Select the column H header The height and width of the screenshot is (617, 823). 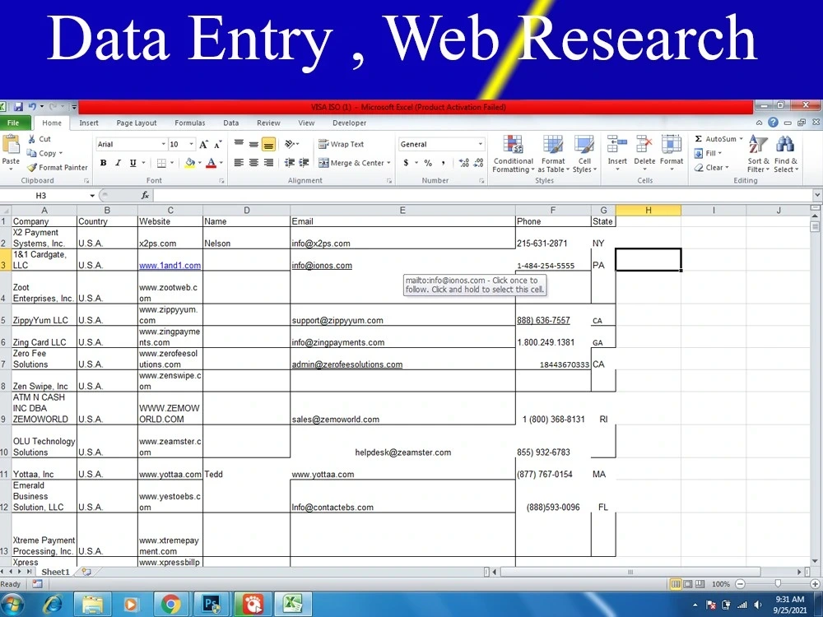coord(649,211)
